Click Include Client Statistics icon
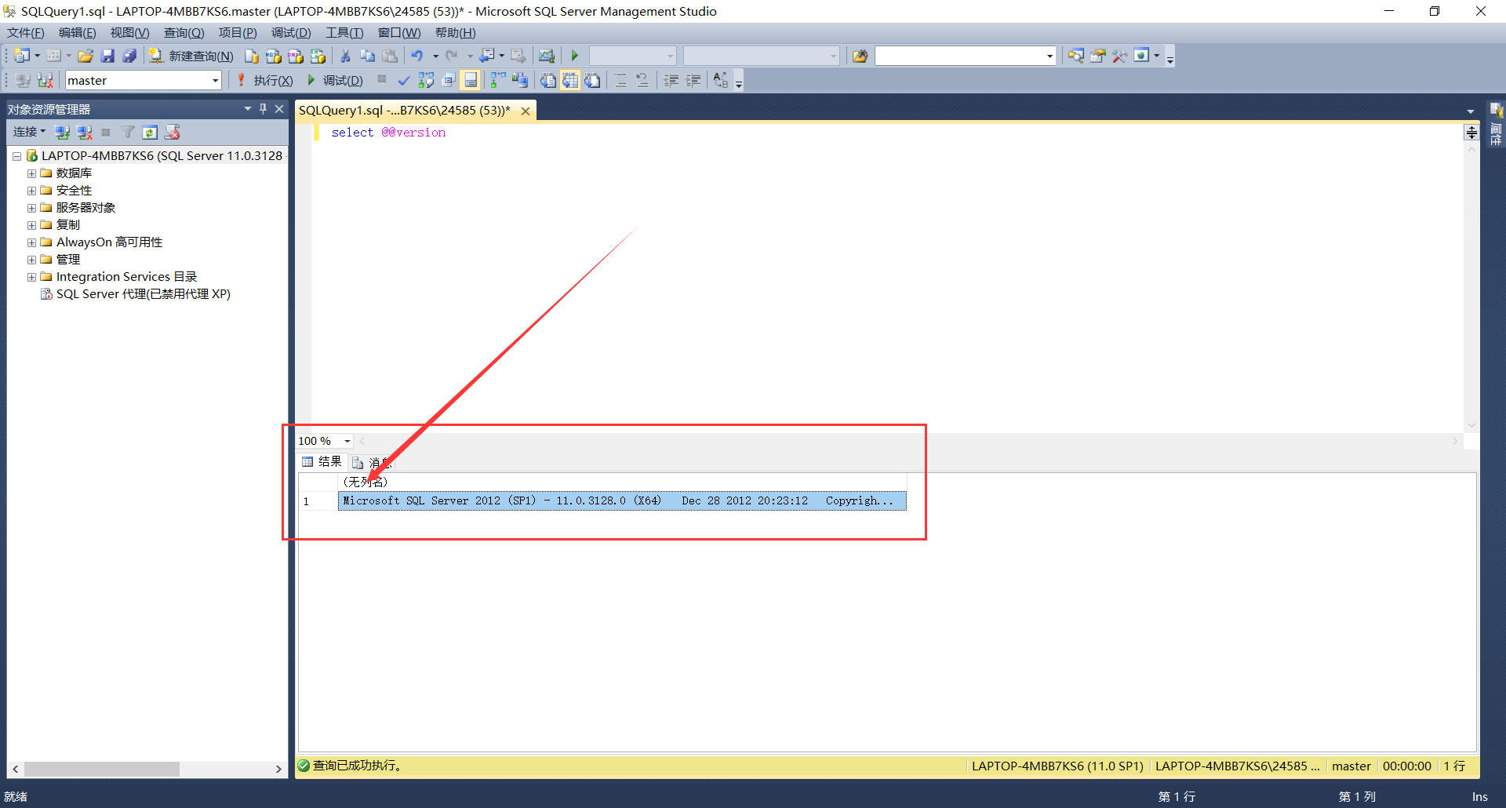Viewport: 1506px width, 808px height. coord(519,80)
